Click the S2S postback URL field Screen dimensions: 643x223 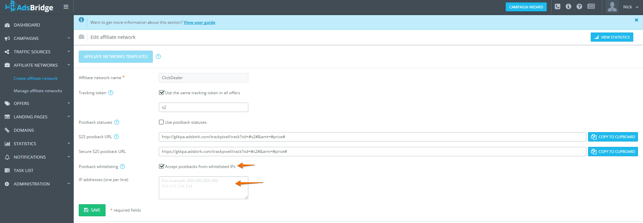click(372, 137)
